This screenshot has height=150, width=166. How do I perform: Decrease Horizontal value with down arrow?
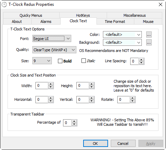click(51, 101)
